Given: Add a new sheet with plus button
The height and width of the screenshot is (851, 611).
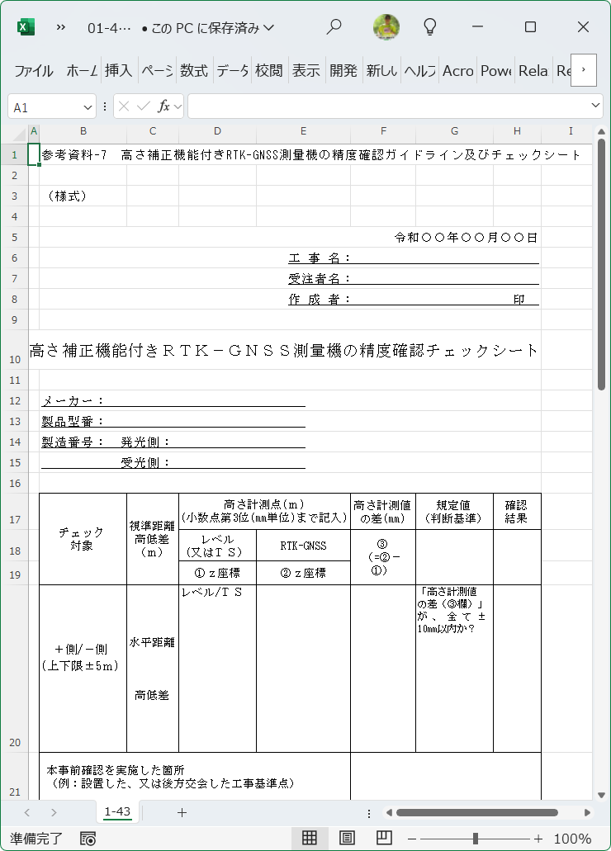Looking at the screenshot, I should point(182,812).
